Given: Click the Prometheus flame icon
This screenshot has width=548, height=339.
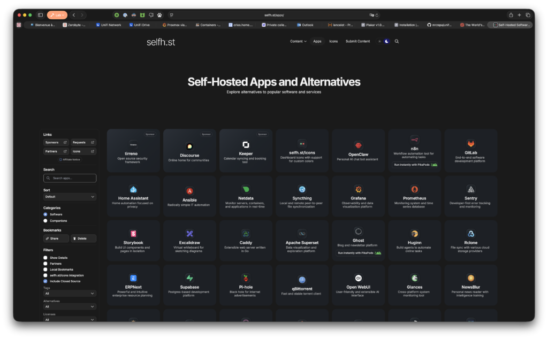Looking at the screenshot, I should point(414,189).
